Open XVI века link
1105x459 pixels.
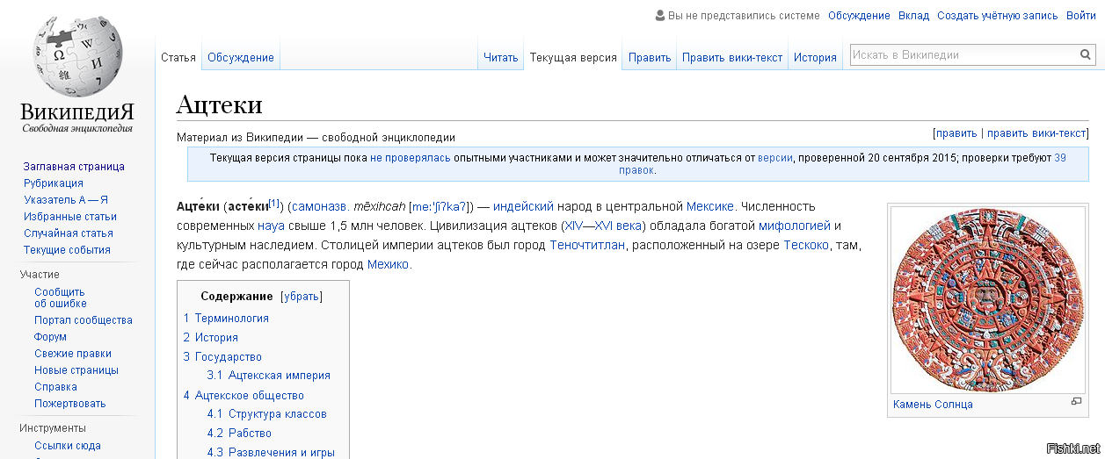[x=620, y=226]
